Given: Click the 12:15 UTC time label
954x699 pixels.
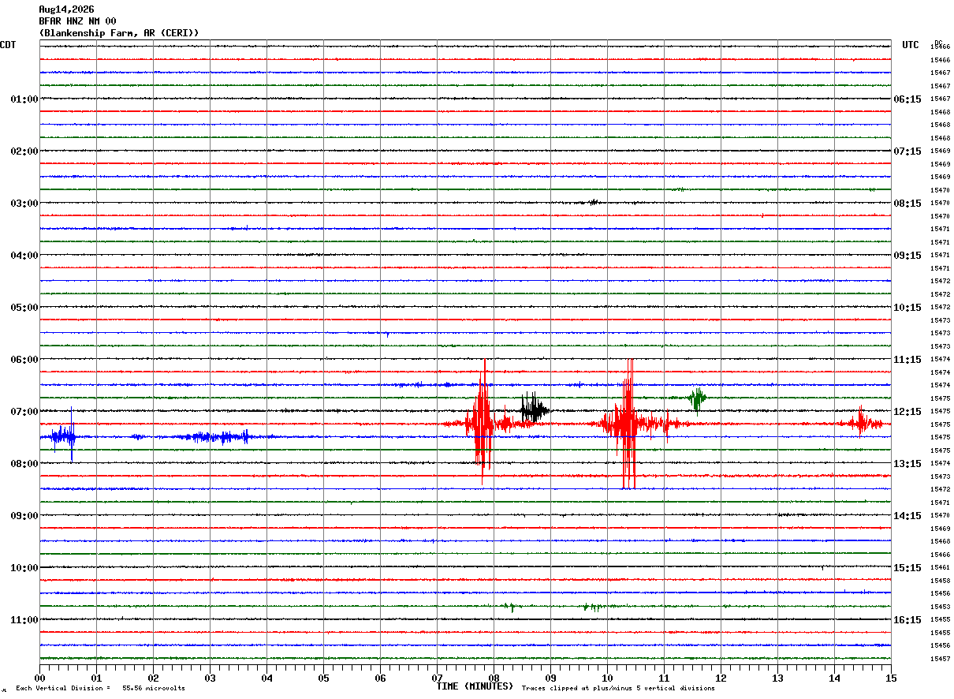Looking at the screenshot, I should click(x=907, y=412).
